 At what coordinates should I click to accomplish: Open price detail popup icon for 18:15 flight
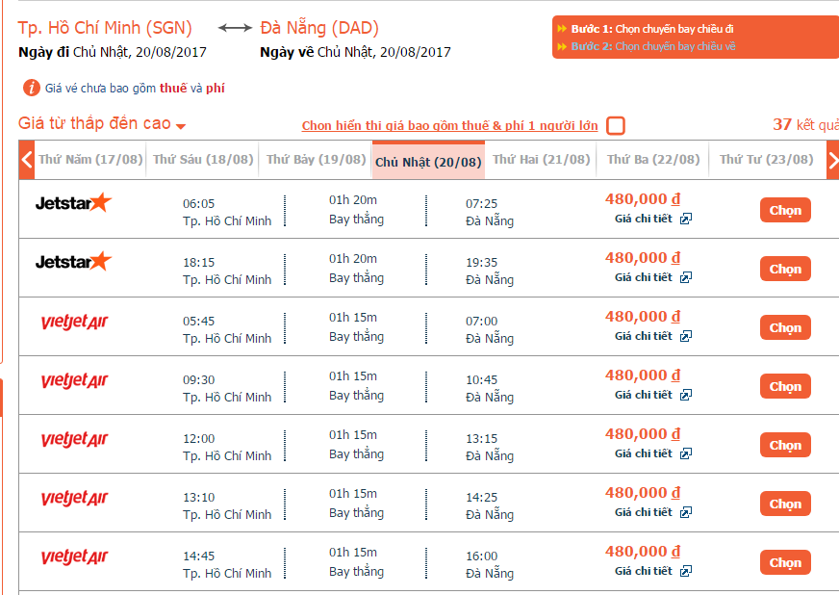point(686,277)
